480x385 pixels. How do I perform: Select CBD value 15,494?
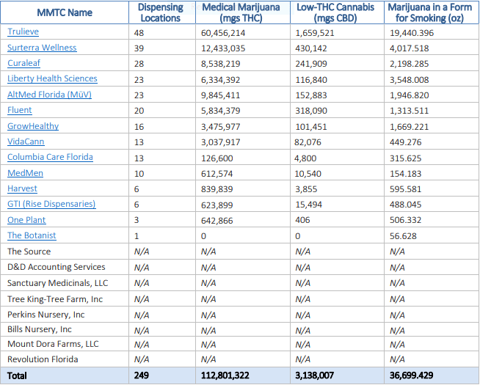point(308,205)
